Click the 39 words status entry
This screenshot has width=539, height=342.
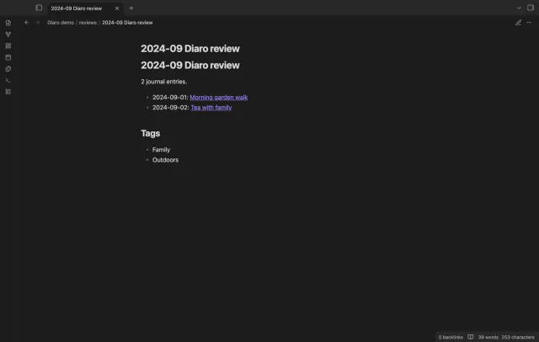pyautogui.click(x=488, y=337)
